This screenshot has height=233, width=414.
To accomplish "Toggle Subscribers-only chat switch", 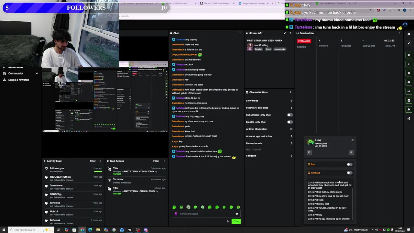I will click(x=290, y=115).
